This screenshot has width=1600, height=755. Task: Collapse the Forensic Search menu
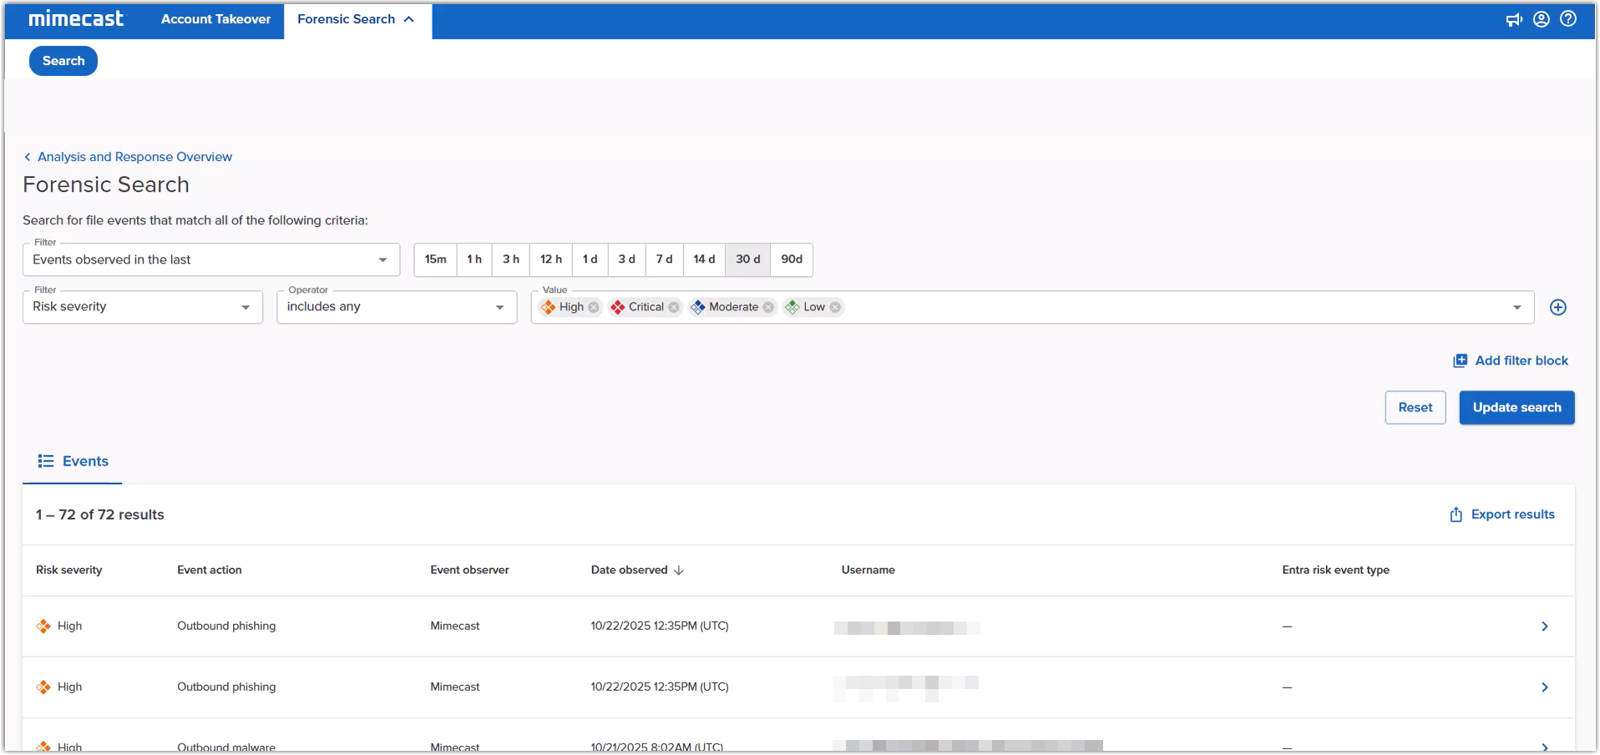click(x=408, y=18)
